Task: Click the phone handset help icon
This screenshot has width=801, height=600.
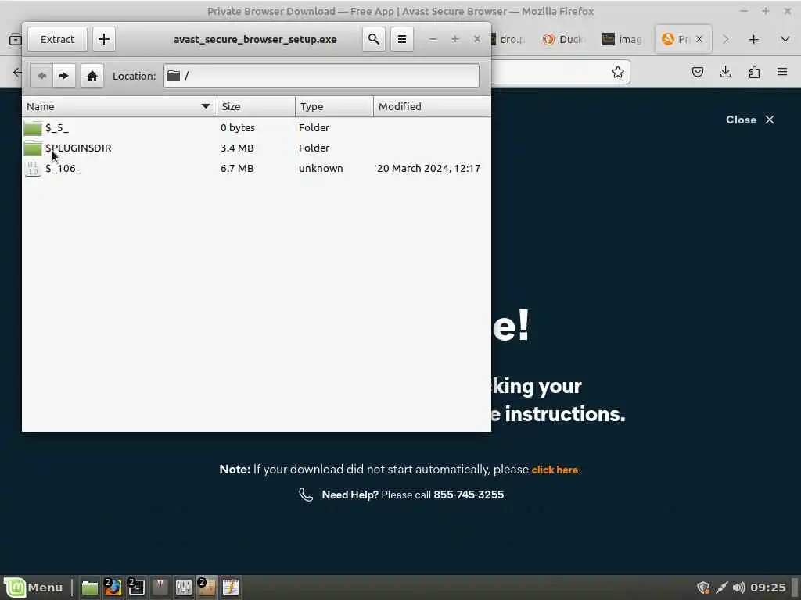Action: tap(306, 495)
